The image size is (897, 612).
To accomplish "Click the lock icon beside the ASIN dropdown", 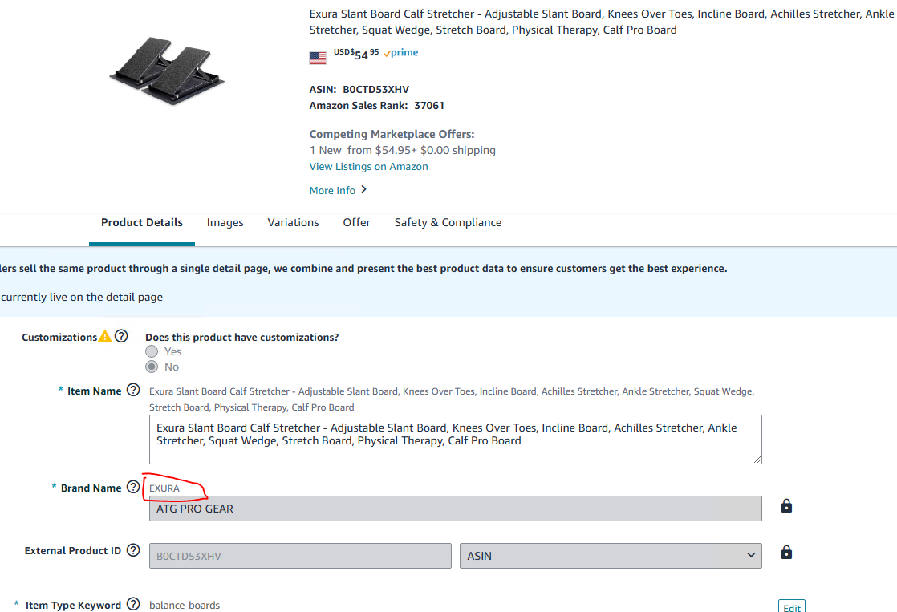I will 786,553.
